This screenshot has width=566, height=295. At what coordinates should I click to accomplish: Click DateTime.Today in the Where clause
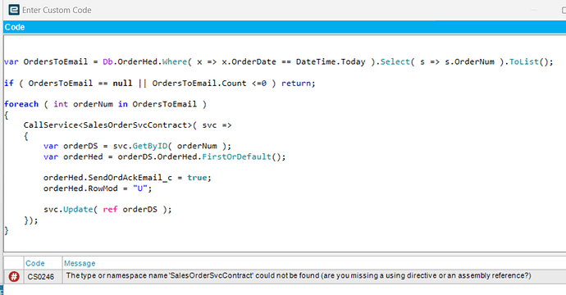pyautogui.click(x=331, y=62)
